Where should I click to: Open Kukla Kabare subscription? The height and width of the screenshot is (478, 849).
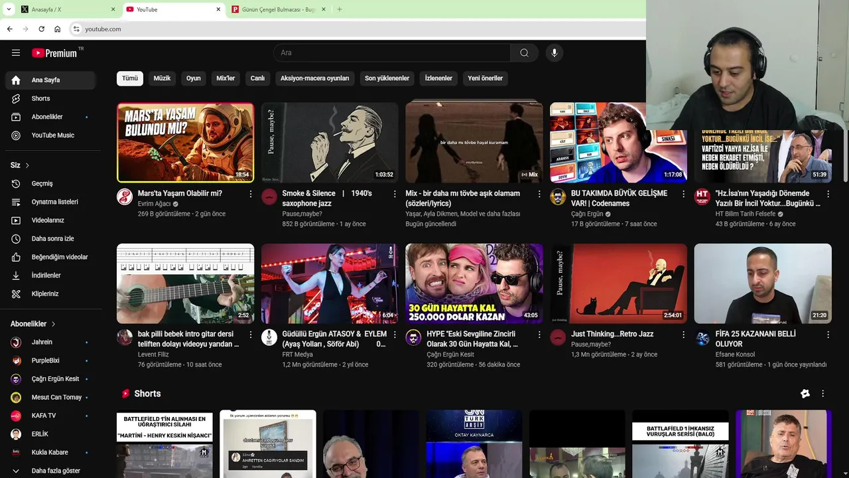50,452
